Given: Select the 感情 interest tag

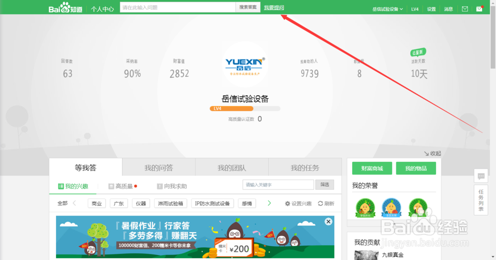Looking at the screenshot, I should coord(247,203).
